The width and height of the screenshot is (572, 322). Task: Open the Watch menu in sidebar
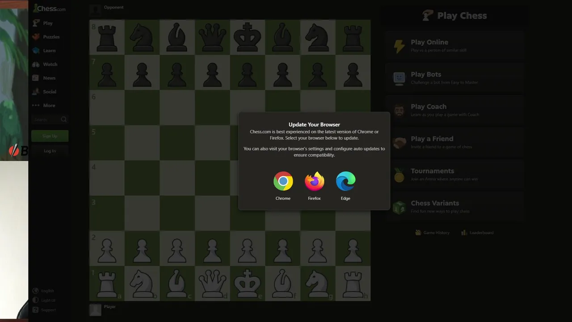pyautogui.click(x=45, y=64)
